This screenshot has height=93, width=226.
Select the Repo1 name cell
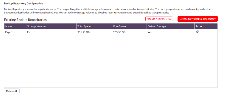point(9,32)
